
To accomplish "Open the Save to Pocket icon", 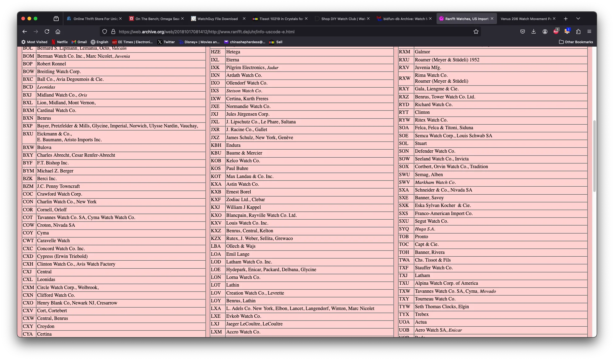I will coord(522,31).
